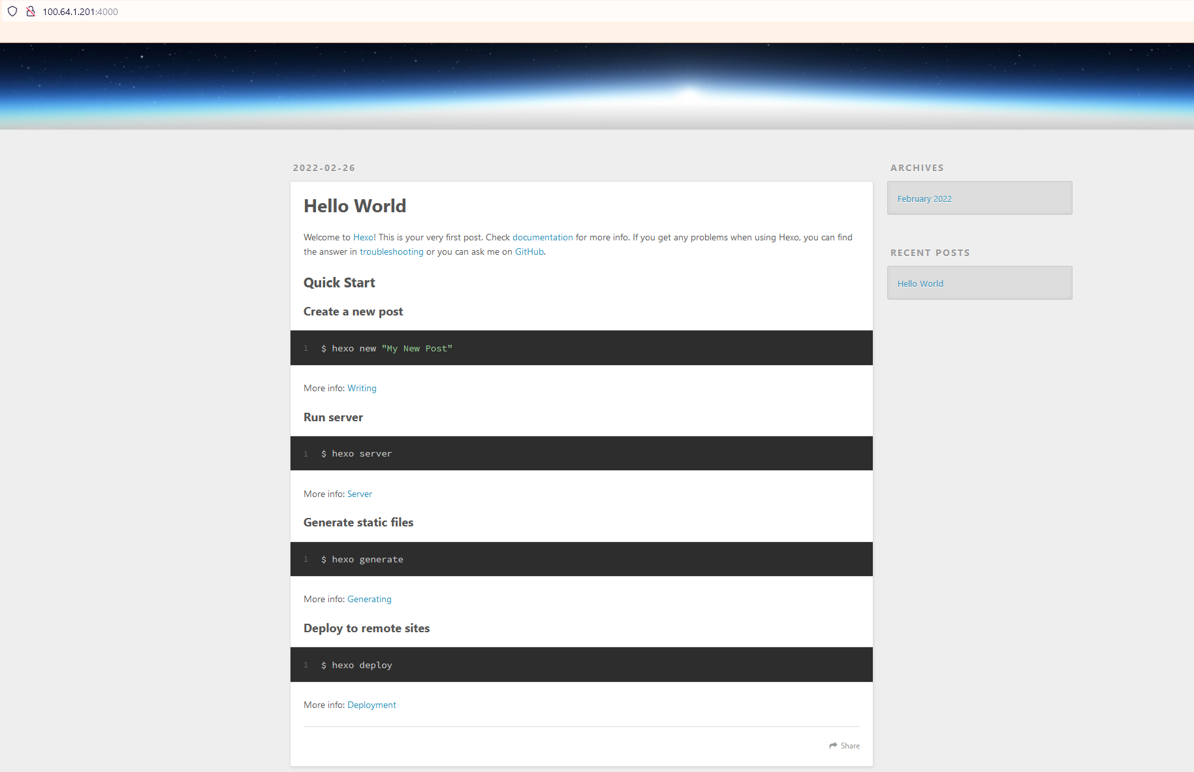Open the troubleshooting link
Viewport: 1194px width, 772px height.
coord(392,251)
